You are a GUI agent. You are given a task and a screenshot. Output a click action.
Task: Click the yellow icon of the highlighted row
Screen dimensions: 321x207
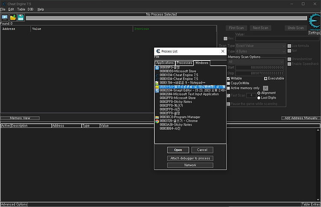(x=157, y=87)
